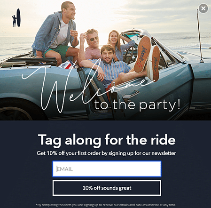Click the unsubscribe disclaimer fine print
Image resolution: width=211 pixels, height=208 pixels.
tap(106, 205)
